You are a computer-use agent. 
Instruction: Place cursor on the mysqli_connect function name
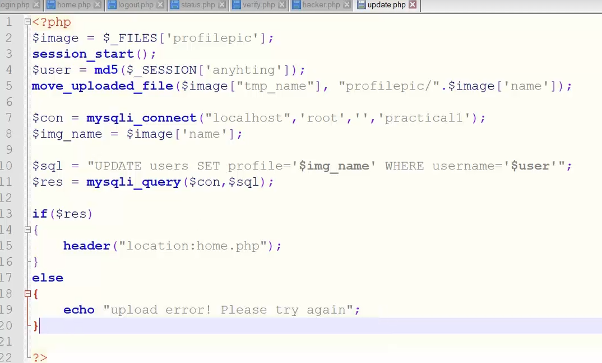141,118
